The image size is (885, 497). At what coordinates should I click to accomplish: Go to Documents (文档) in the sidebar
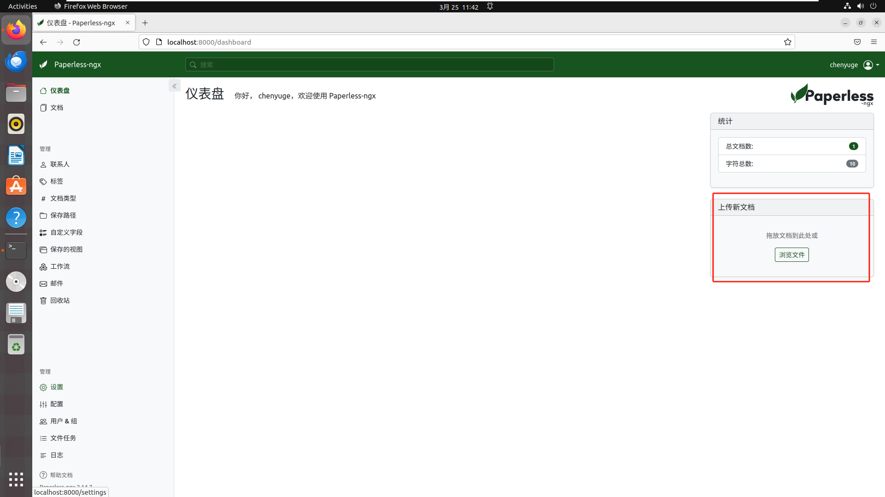[56, 108]
